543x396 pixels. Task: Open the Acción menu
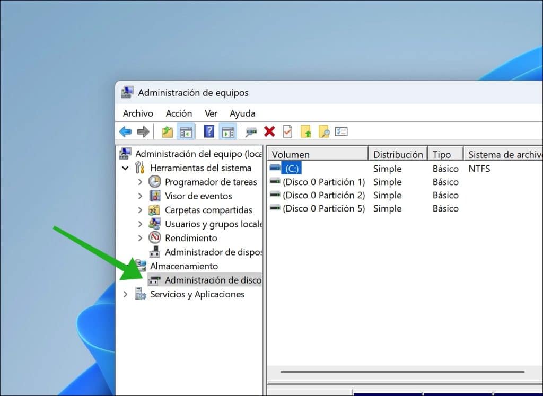[179, 113]
